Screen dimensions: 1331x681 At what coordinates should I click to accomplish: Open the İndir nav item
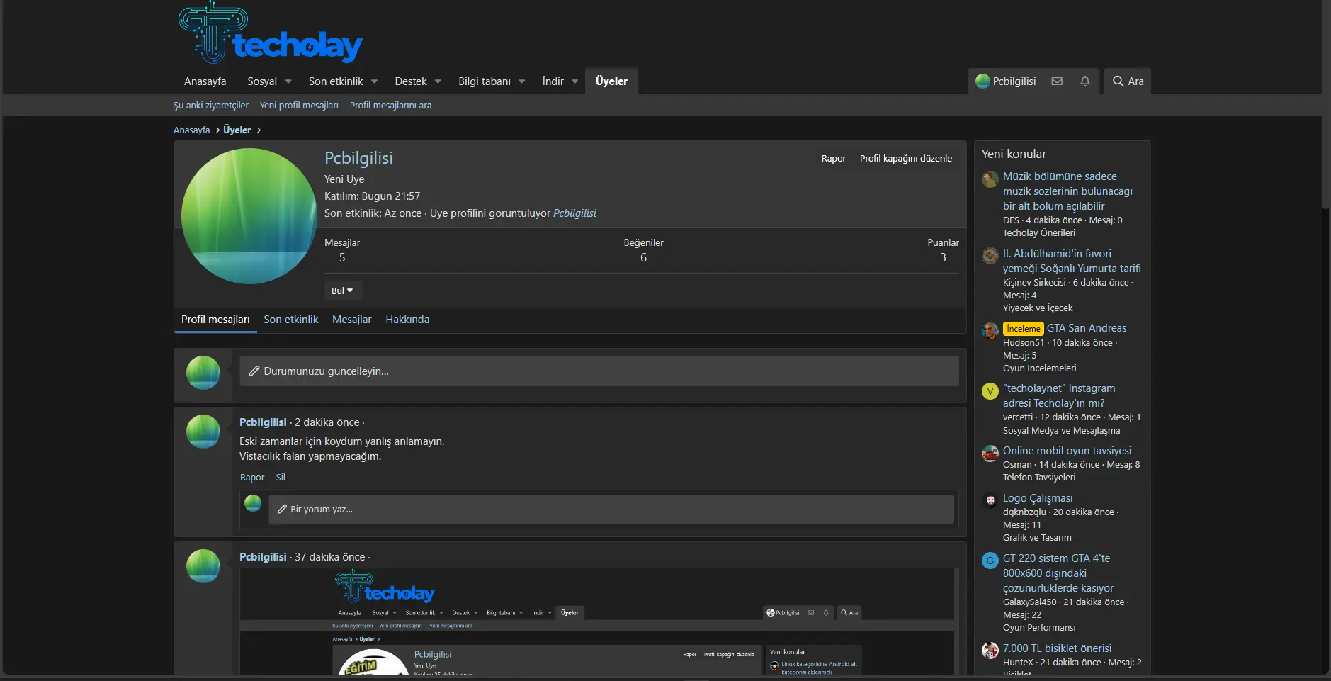(x=553, y=81)
